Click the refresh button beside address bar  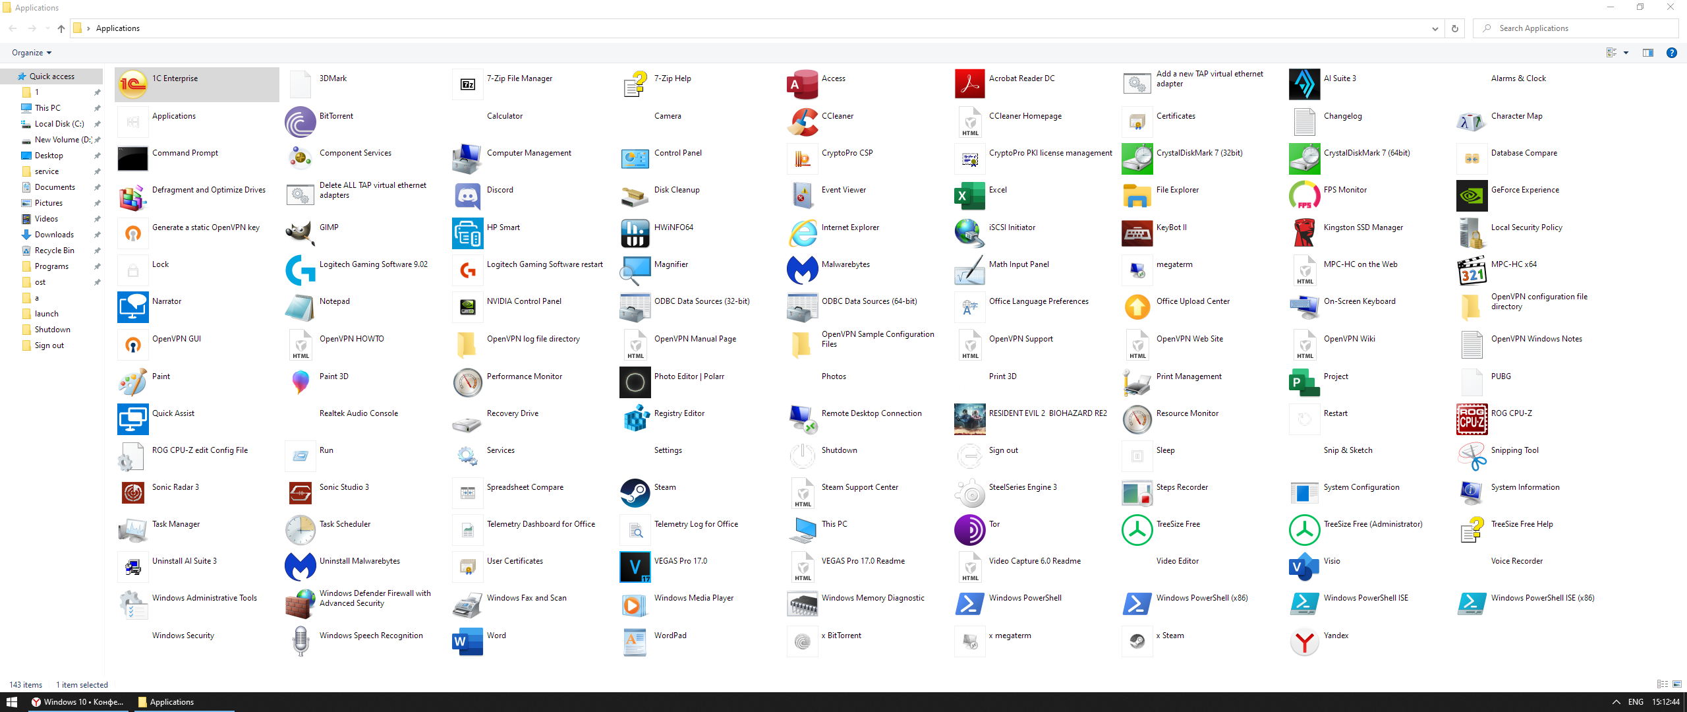point(1454,28)
